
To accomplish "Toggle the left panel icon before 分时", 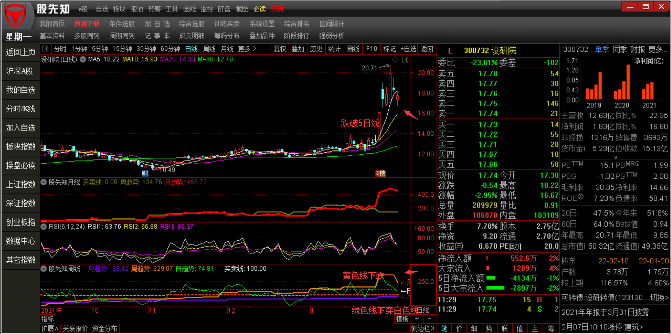I will point(45,49).
